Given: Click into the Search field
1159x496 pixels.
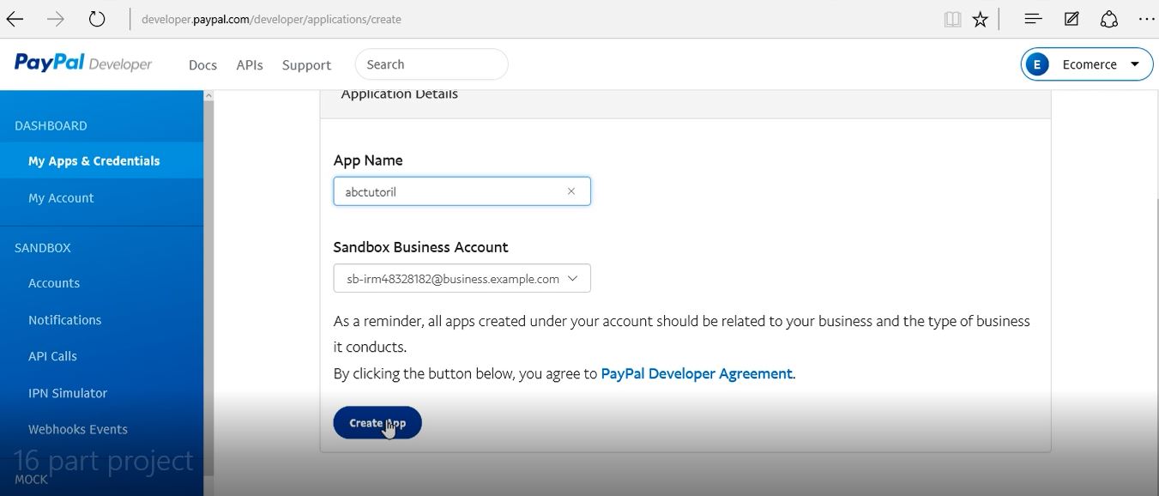Looking at the screenshot, I should [432, 64].
